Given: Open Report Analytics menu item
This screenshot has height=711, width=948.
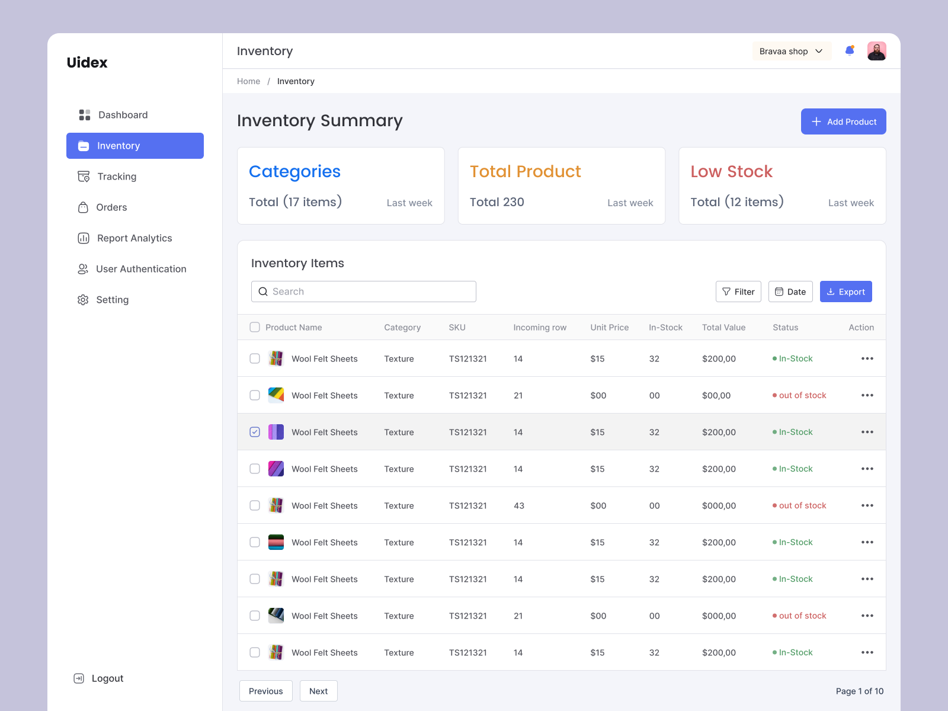Looking at the screenshot, I should (135, 238).
